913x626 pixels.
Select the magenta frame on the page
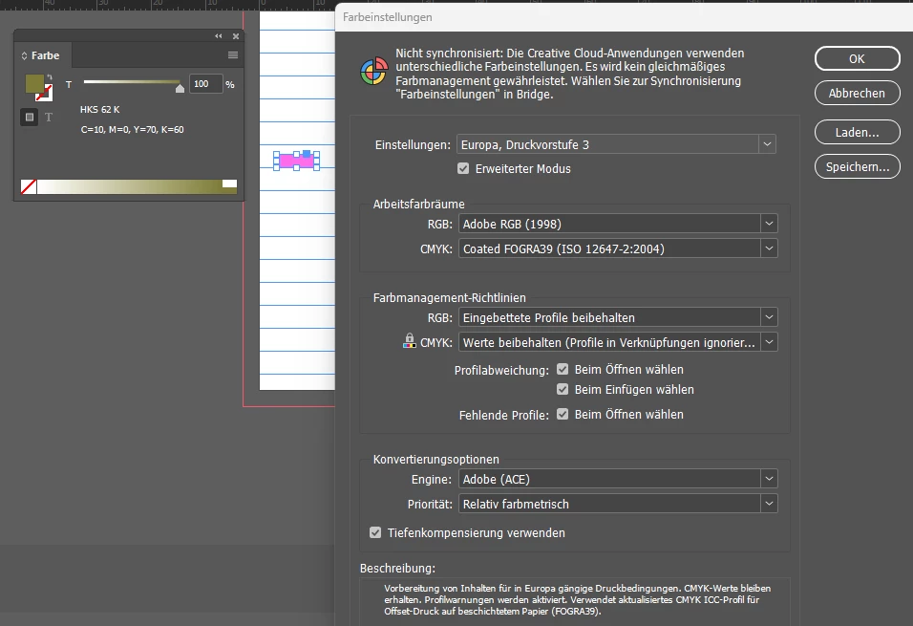click(296, 161)
